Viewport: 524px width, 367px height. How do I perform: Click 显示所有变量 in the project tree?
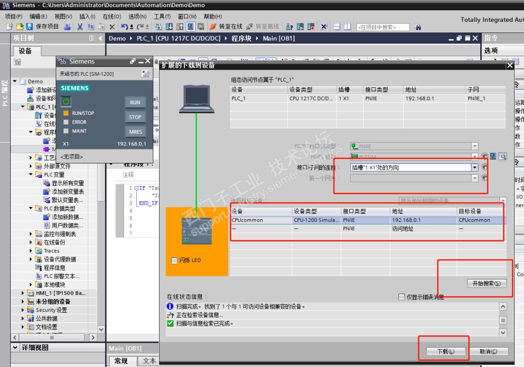point(68,183)
